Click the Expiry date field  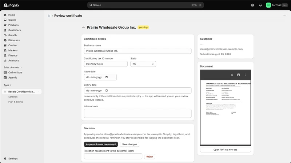click(137, 91)
